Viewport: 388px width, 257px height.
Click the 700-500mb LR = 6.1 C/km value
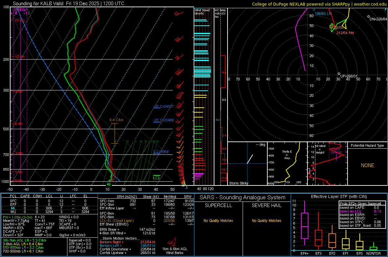23,251
